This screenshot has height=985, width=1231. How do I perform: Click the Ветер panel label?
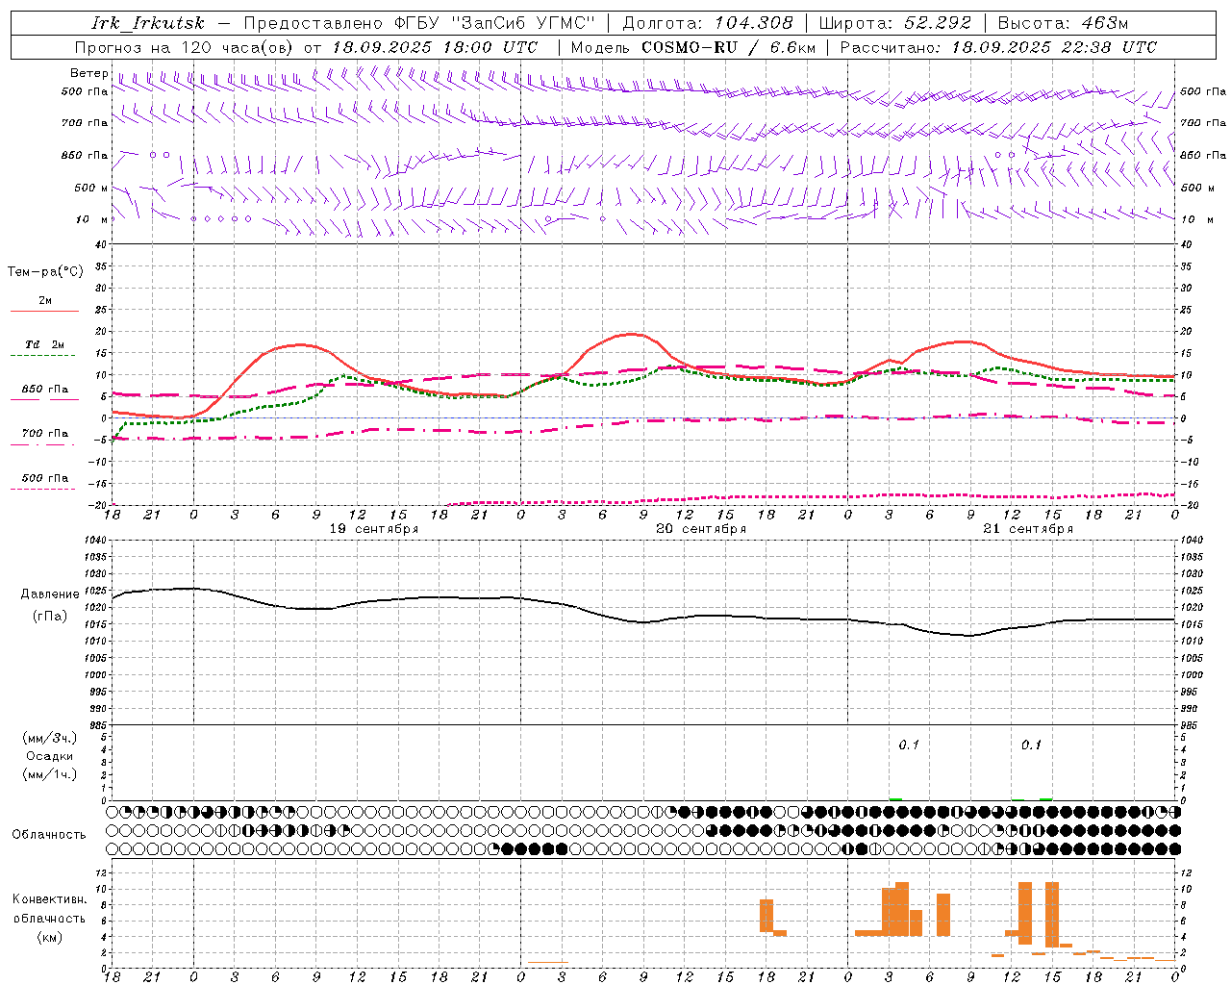point(88,73)
